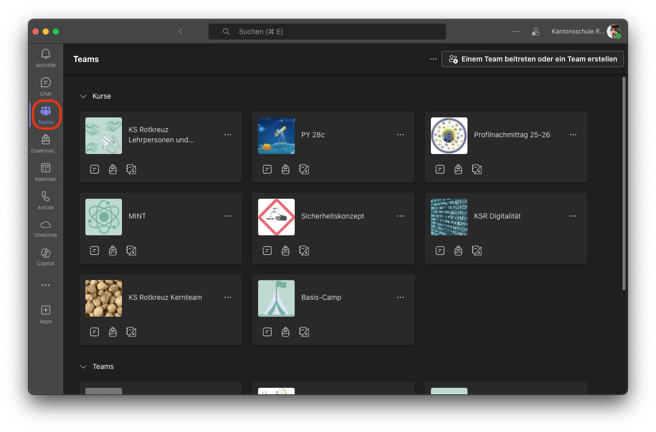656x432 pixels.
Task: Click person icon beside Kantonsschule account name
Action: click(x=535, y=32)
